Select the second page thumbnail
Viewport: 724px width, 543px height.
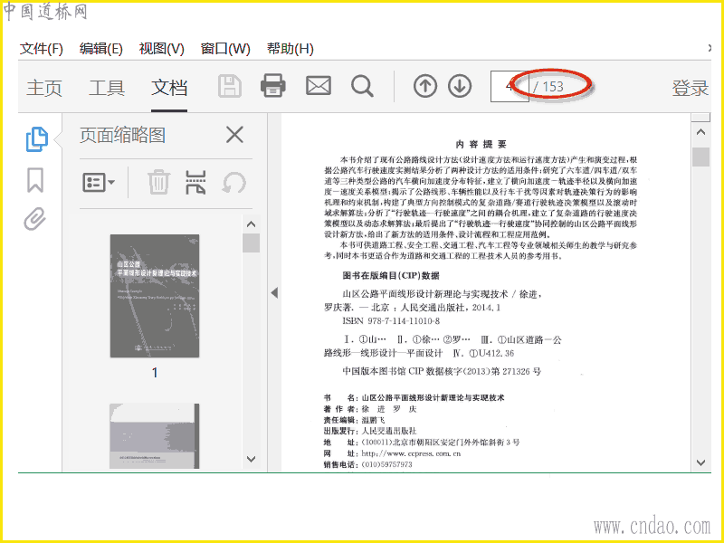pyautogui.click(x=155, y=436)
